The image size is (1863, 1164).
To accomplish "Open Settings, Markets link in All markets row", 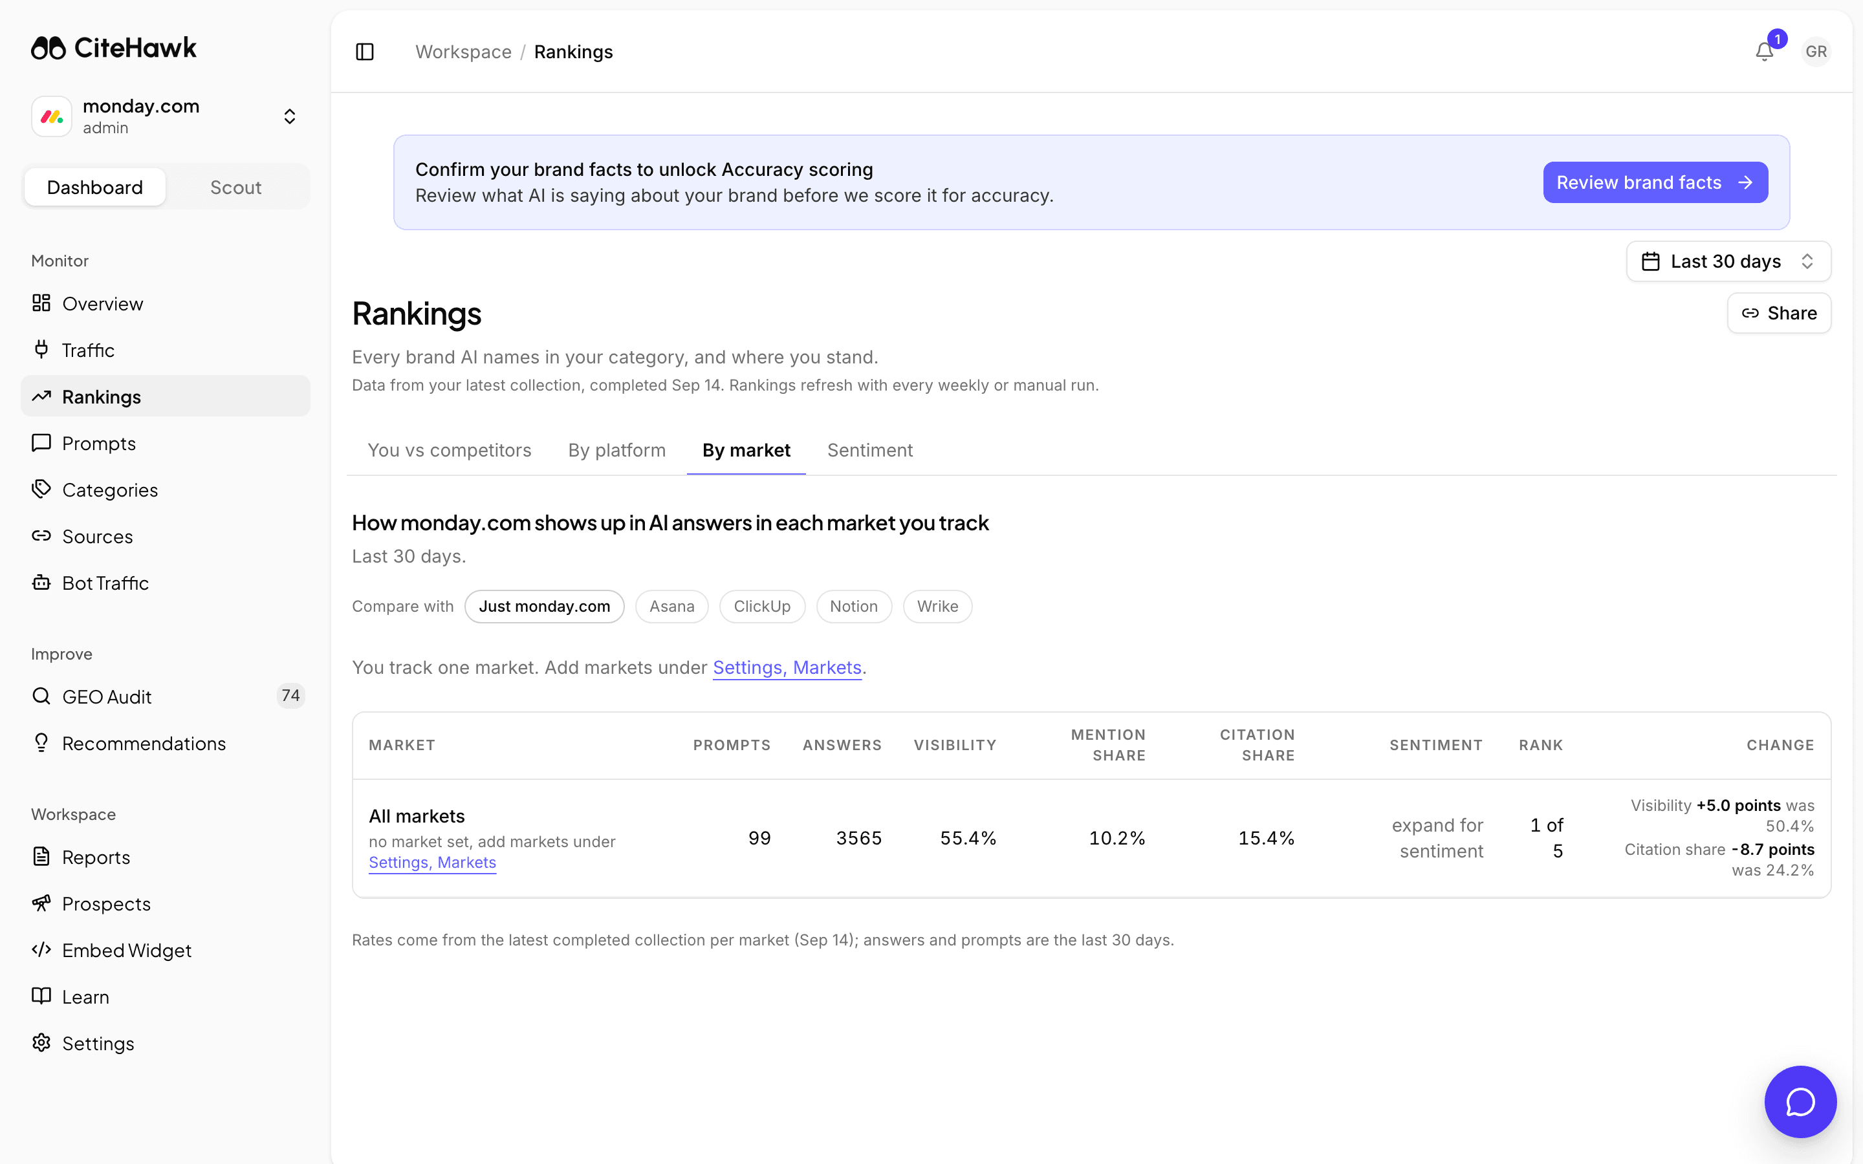I will [x=432, y=862].
